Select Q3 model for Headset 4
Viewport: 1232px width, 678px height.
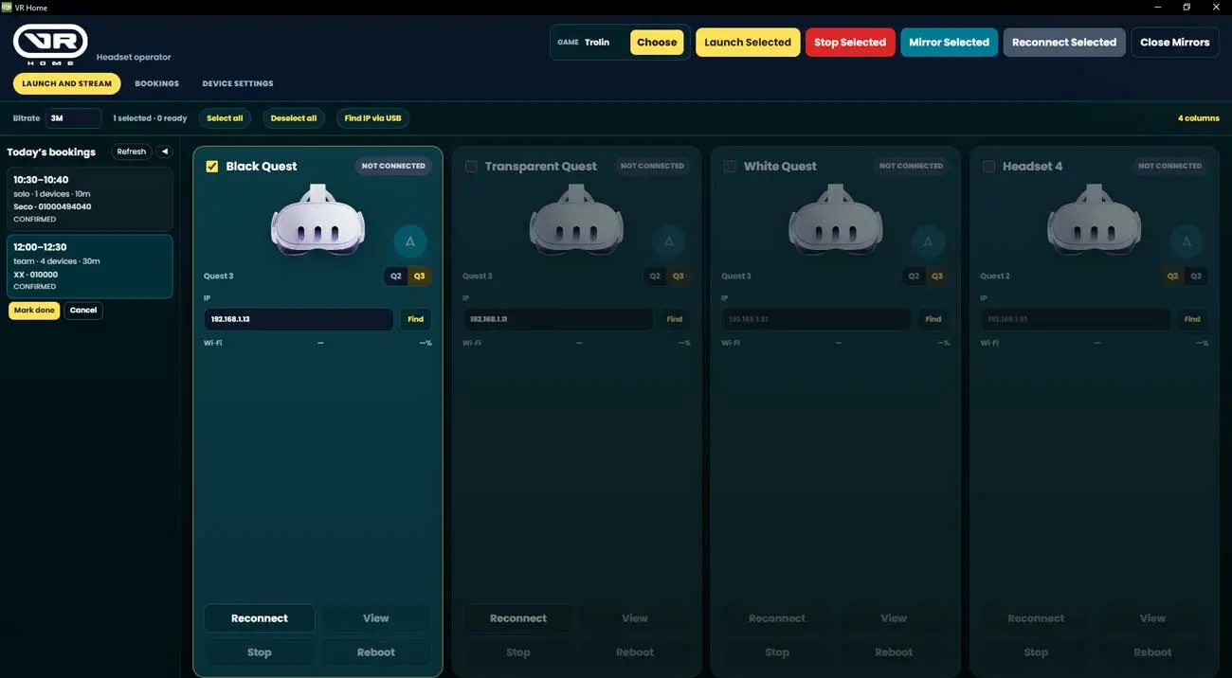(x=1195, y=277)
